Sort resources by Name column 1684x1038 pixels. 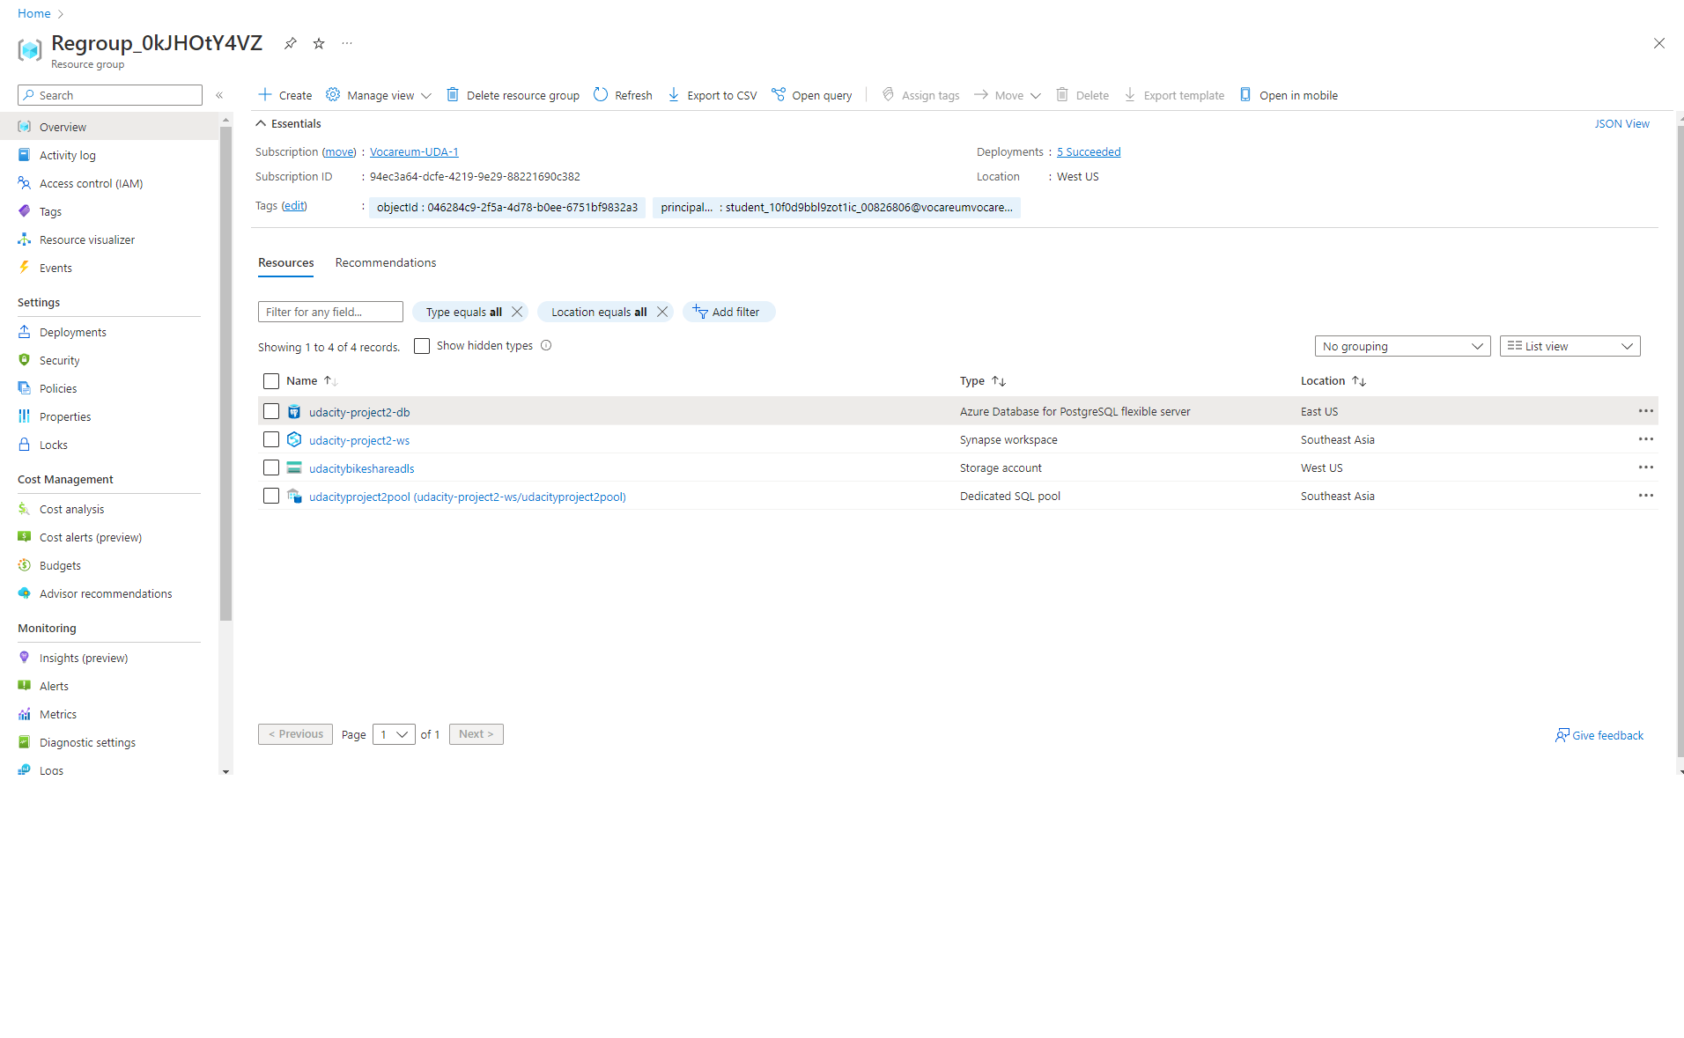(312, 381)
